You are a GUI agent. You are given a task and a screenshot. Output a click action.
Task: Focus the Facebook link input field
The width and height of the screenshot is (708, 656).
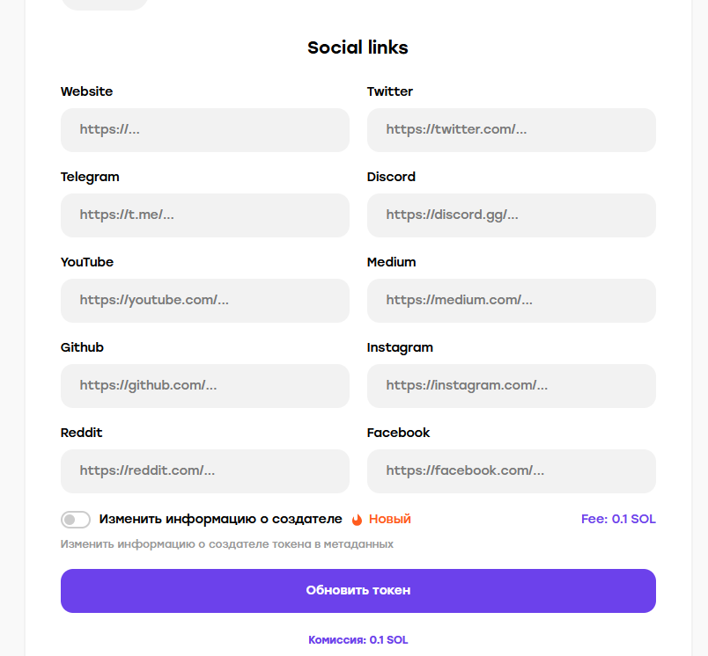(x=511, y=471)
